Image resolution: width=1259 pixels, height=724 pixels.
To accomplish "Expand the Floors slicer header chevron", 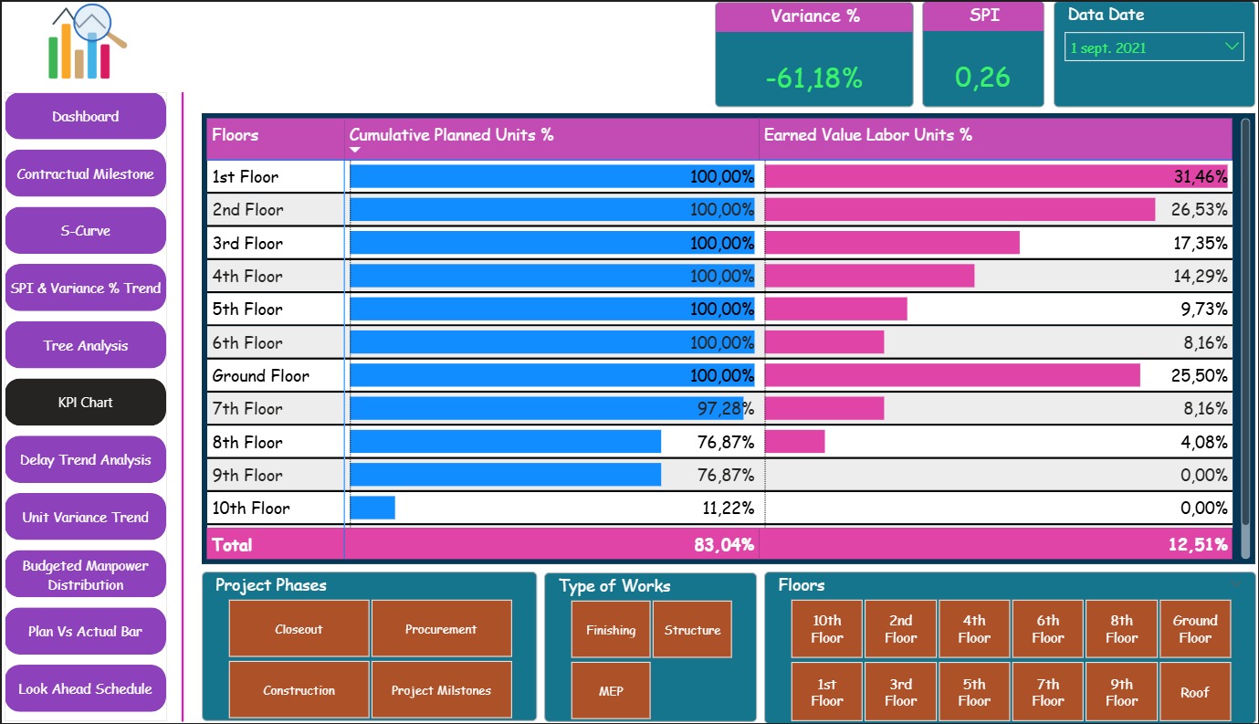I will 1235,584.
